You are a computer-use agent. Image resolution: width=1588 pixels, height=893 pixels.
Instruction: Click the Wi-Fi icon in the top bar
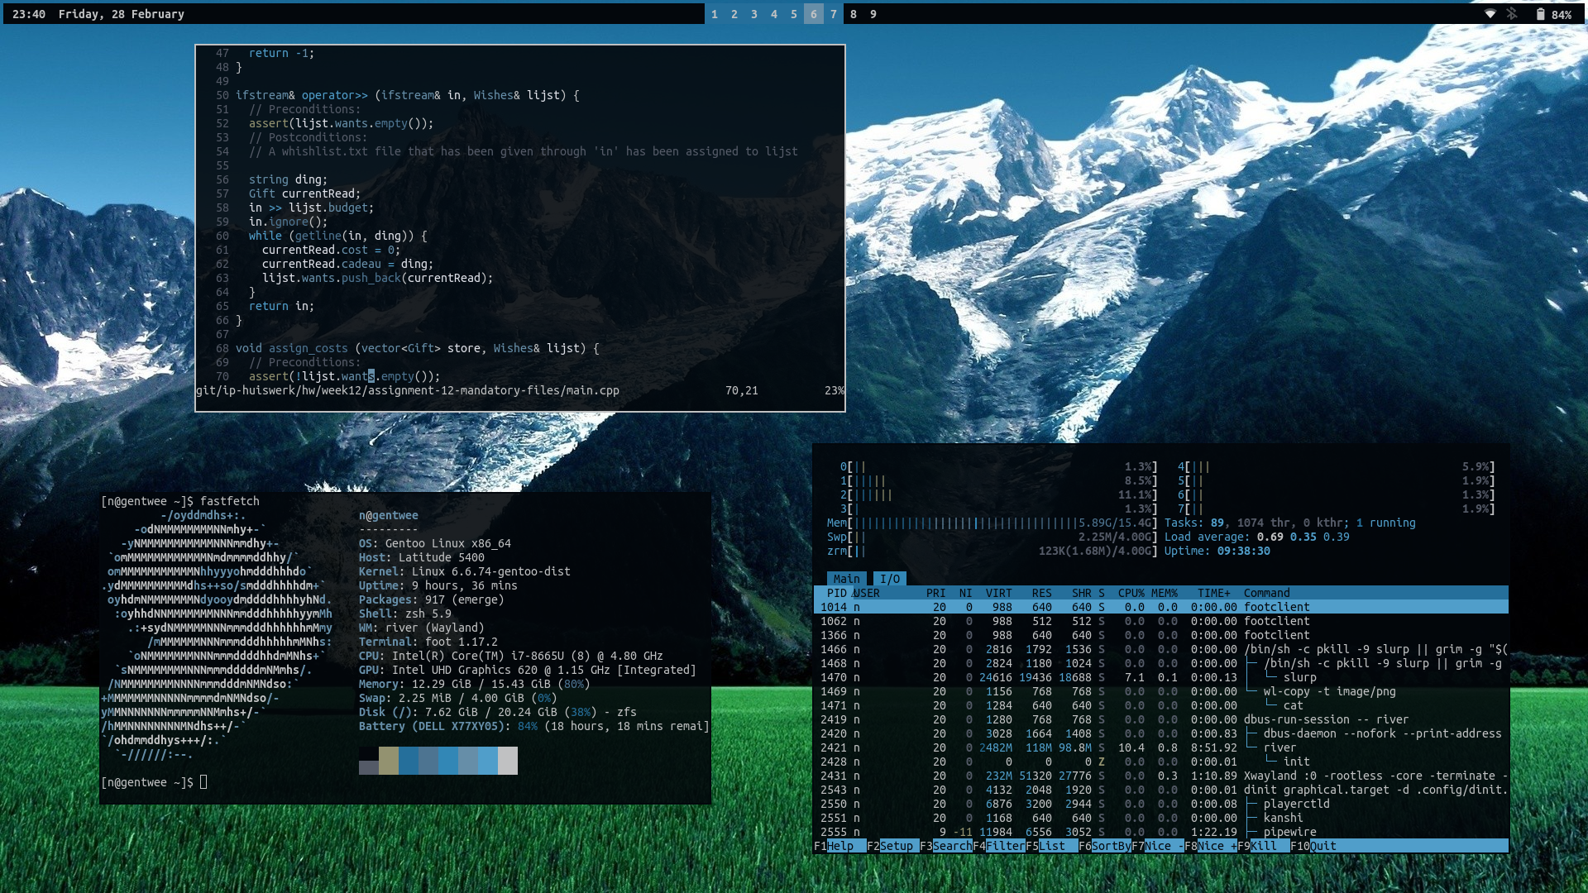[x=1490, y=14]
